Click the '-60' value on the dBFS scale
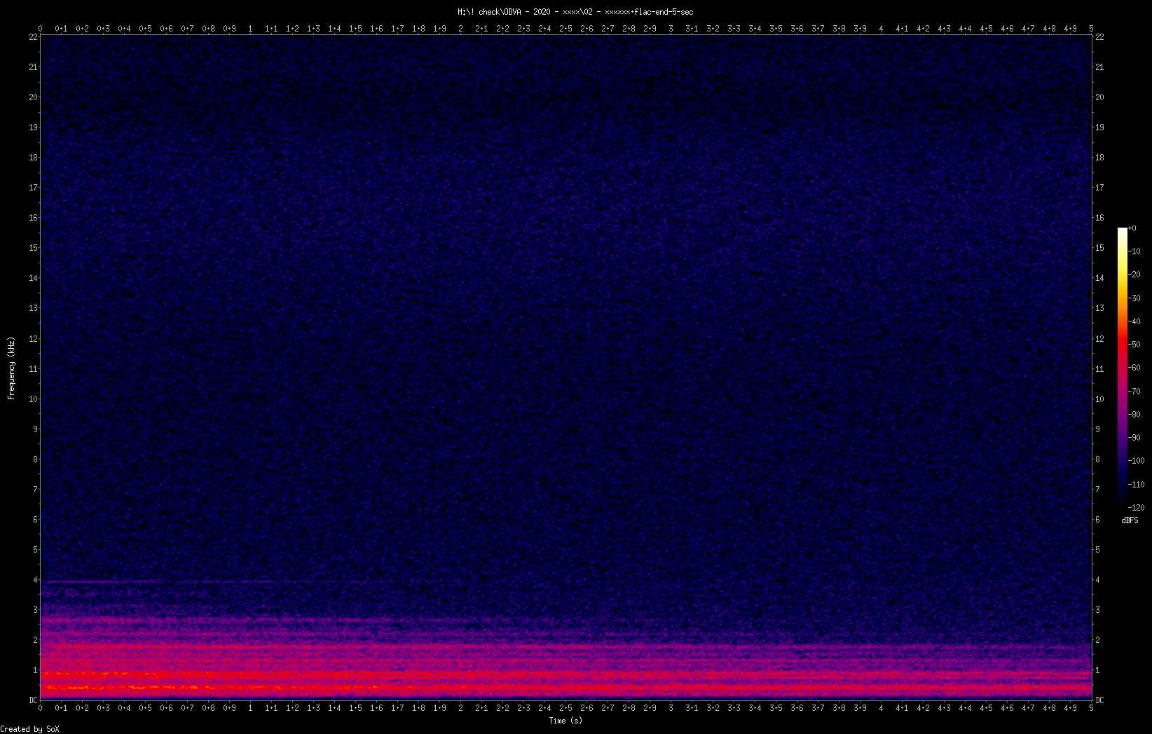Screen dimensions: 1152x734 (x=1134, y=368)
